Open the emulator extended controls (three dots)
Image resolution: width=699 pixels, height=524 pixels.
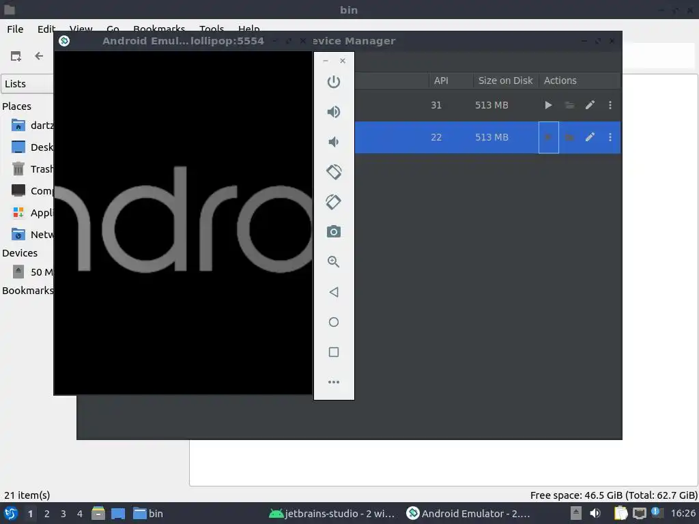(333, 382)
